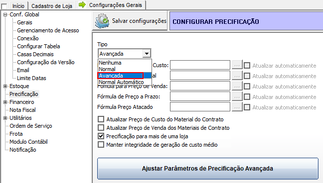Enable Atualizar Preço de Custo do Material do Contrato
The image size is (323, 183).
pyautogui.click(x=101, y=119)
